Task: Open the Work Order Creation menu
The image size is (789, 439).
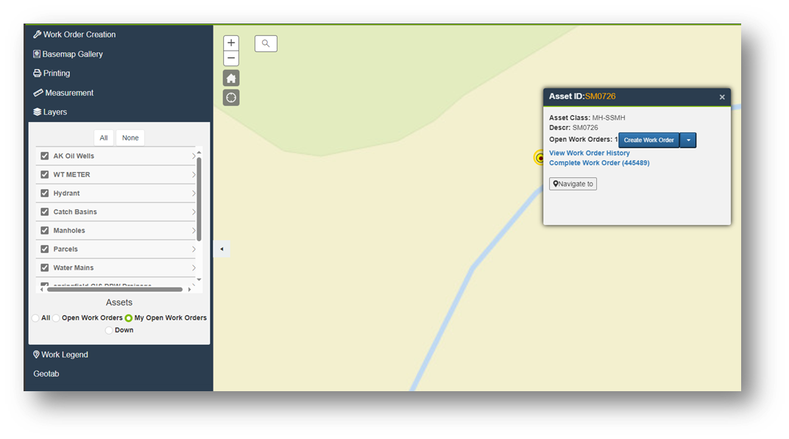Action: coord(79,35)
